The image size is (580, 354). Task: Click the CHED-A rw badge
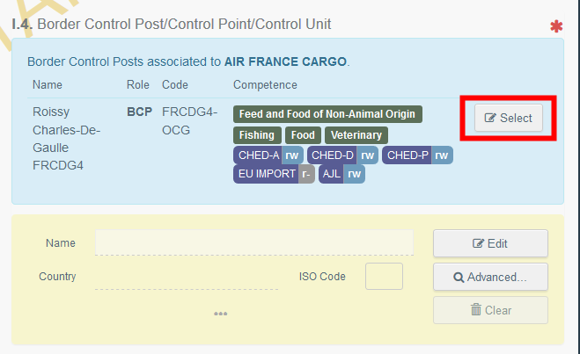(268, 155)
